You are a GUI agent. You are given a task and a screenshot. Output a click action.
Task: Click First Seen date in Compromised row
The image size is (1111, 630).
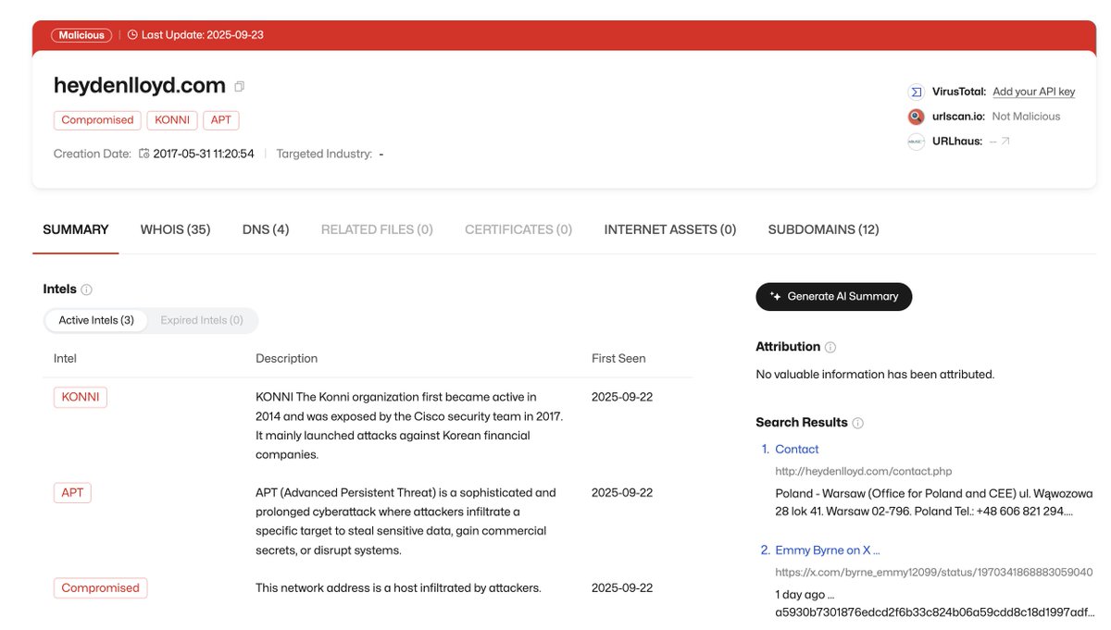point(622,587)
